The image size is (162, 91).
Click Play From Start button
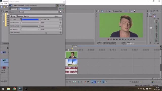(114, 39)
